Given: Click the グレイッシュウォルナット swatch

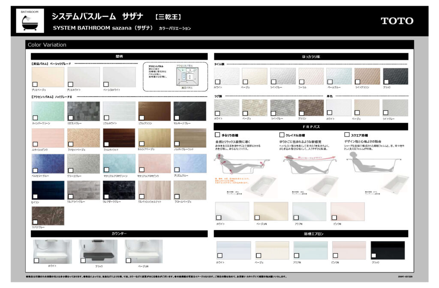Looking at the screenshot, I should tap(154, 190).
